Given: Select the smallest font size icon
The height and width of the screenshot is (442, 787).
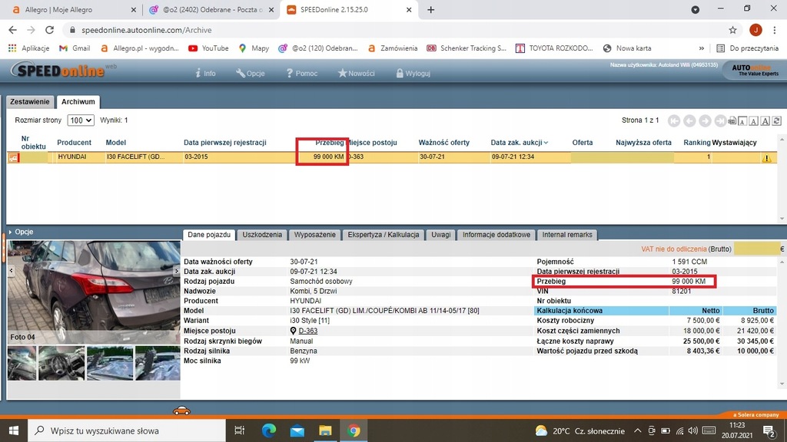Looking at the screenshot, I should 743,120.
